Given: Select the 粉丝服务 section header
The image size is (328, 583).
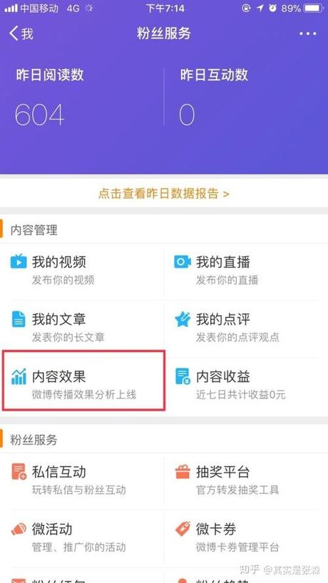Looking at the screenshot, I should point(34,440).
